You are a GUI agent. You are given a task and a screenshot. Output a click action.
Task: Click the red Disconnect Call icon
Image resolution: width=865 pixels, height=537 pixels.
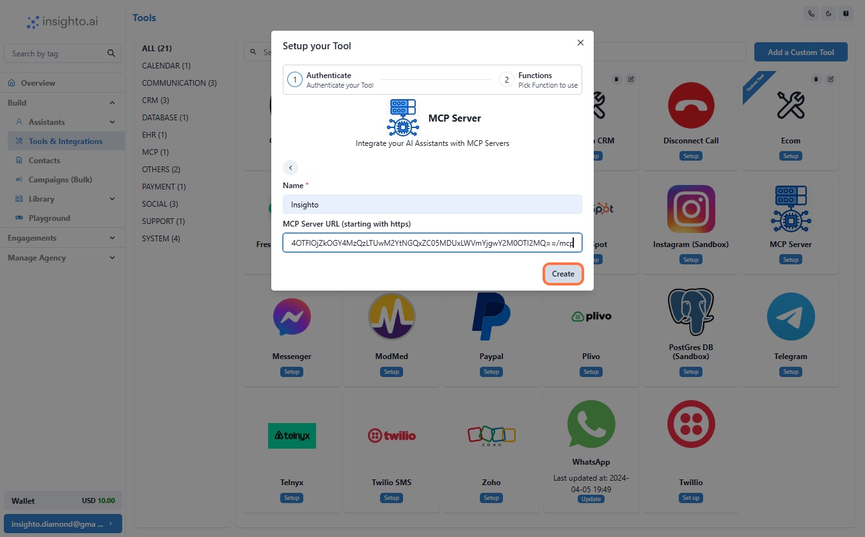(x=691, y=106)
